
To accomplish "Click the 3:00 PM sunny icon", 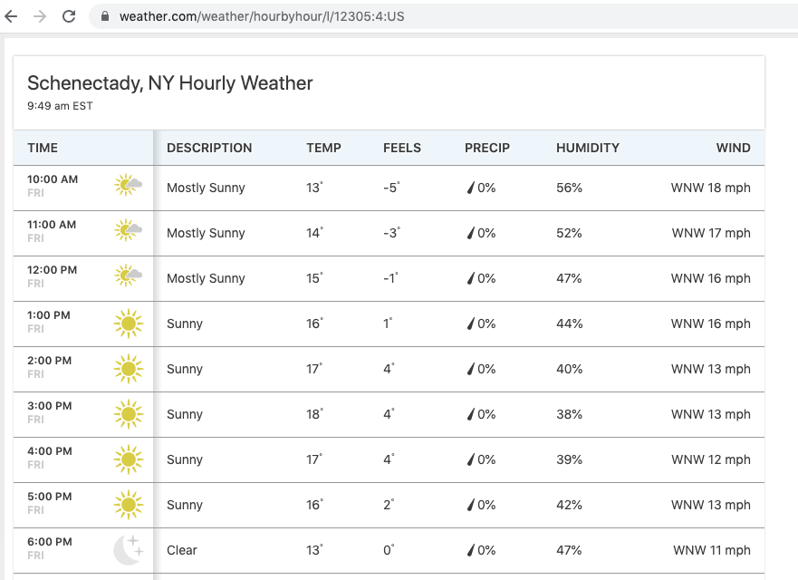I will 129,414.
